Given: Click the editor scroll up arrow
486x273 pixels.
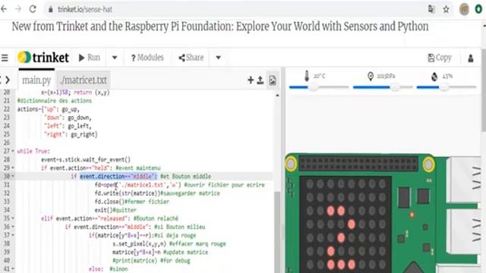Looking at the screenshot, I should tap(277, 96).
